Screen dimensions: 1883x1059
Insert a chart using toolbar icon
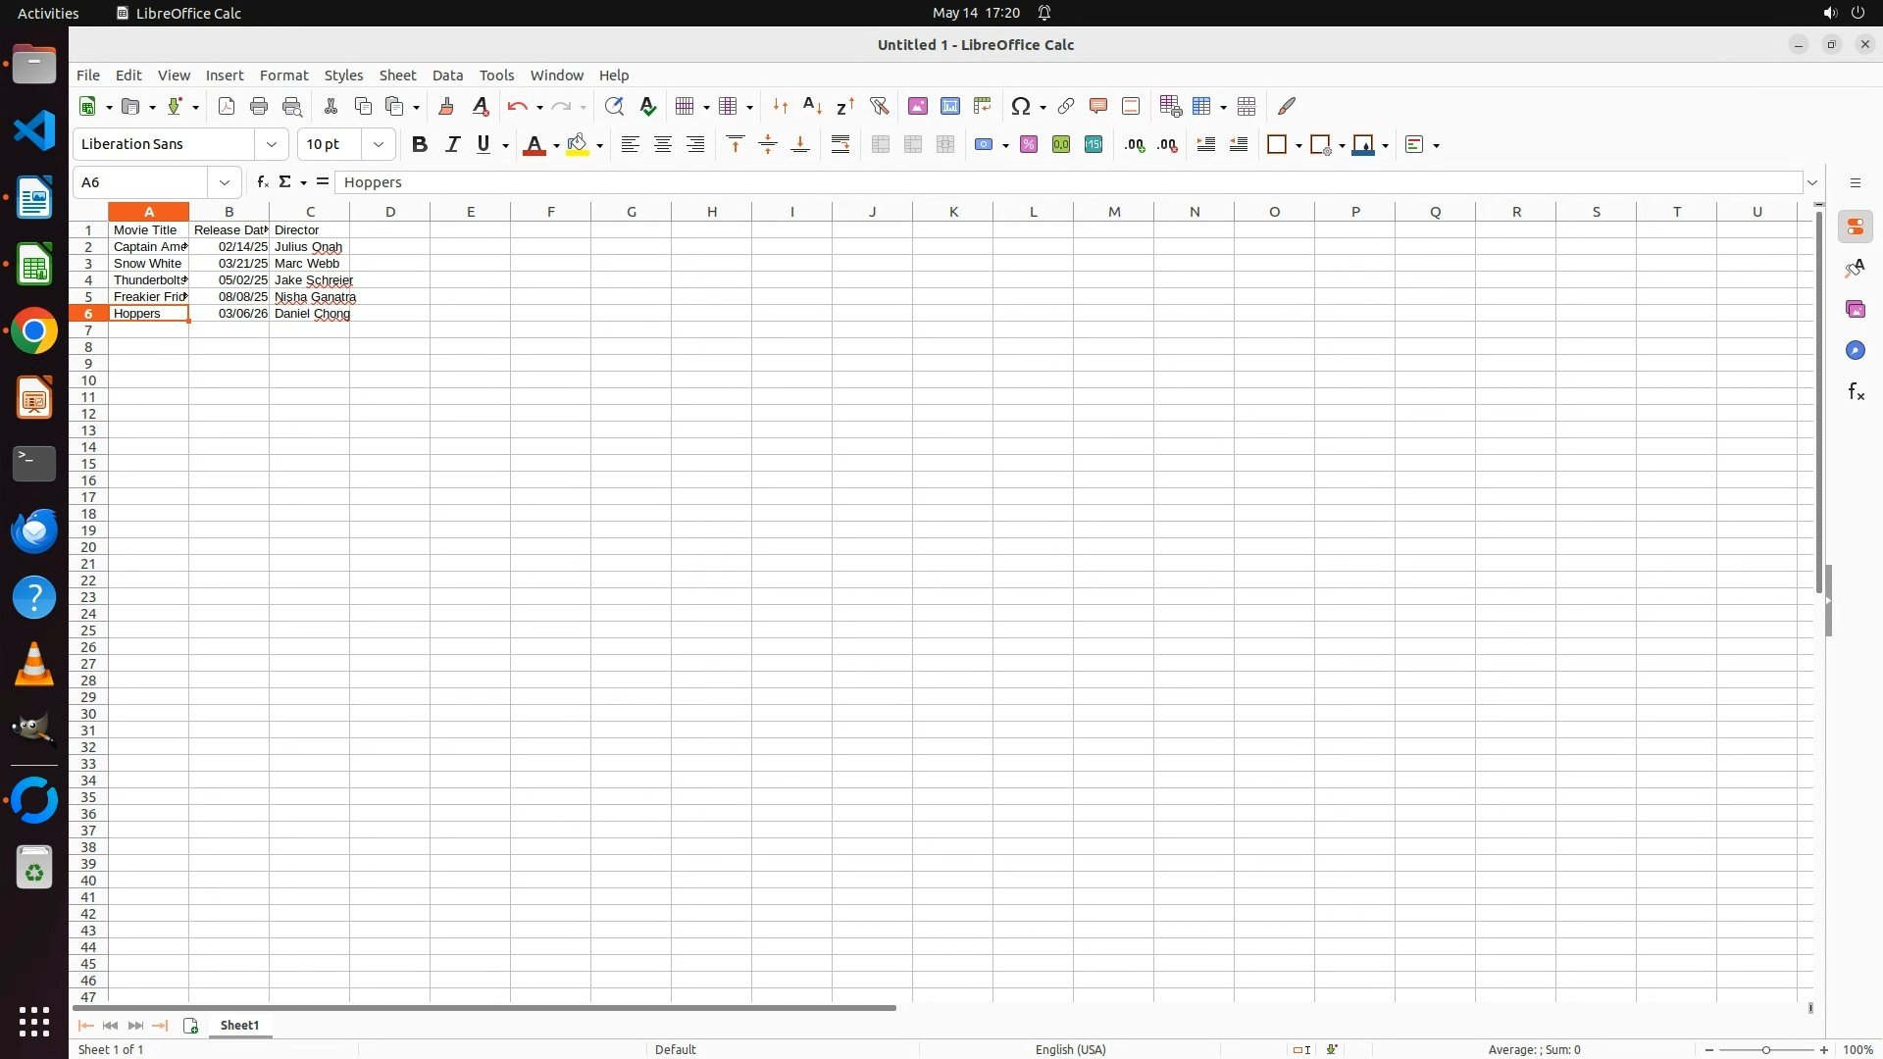point(950,106)
